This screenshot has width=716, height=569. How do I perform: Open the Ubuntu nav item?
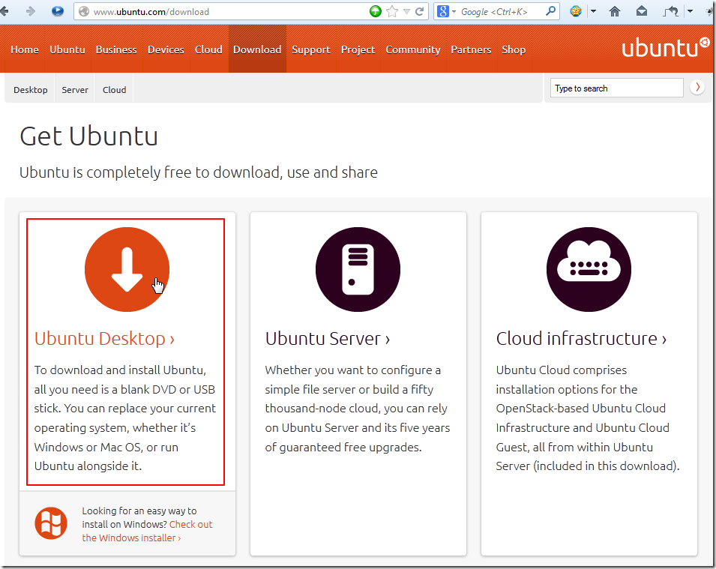tap(67, 49)
